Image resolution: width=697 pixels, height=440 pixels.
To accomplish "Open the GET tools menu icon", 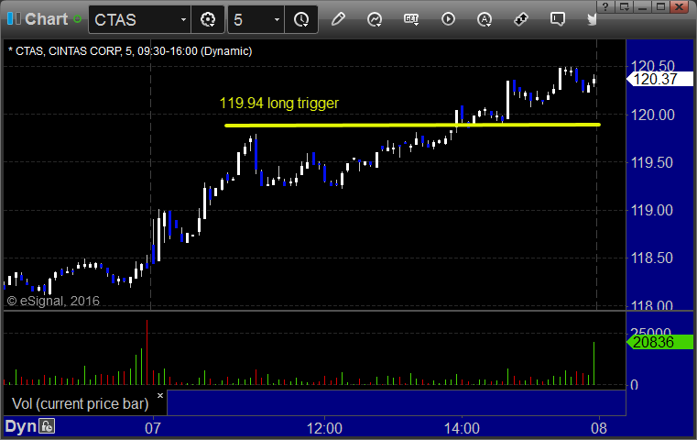I will pos(411,19).
